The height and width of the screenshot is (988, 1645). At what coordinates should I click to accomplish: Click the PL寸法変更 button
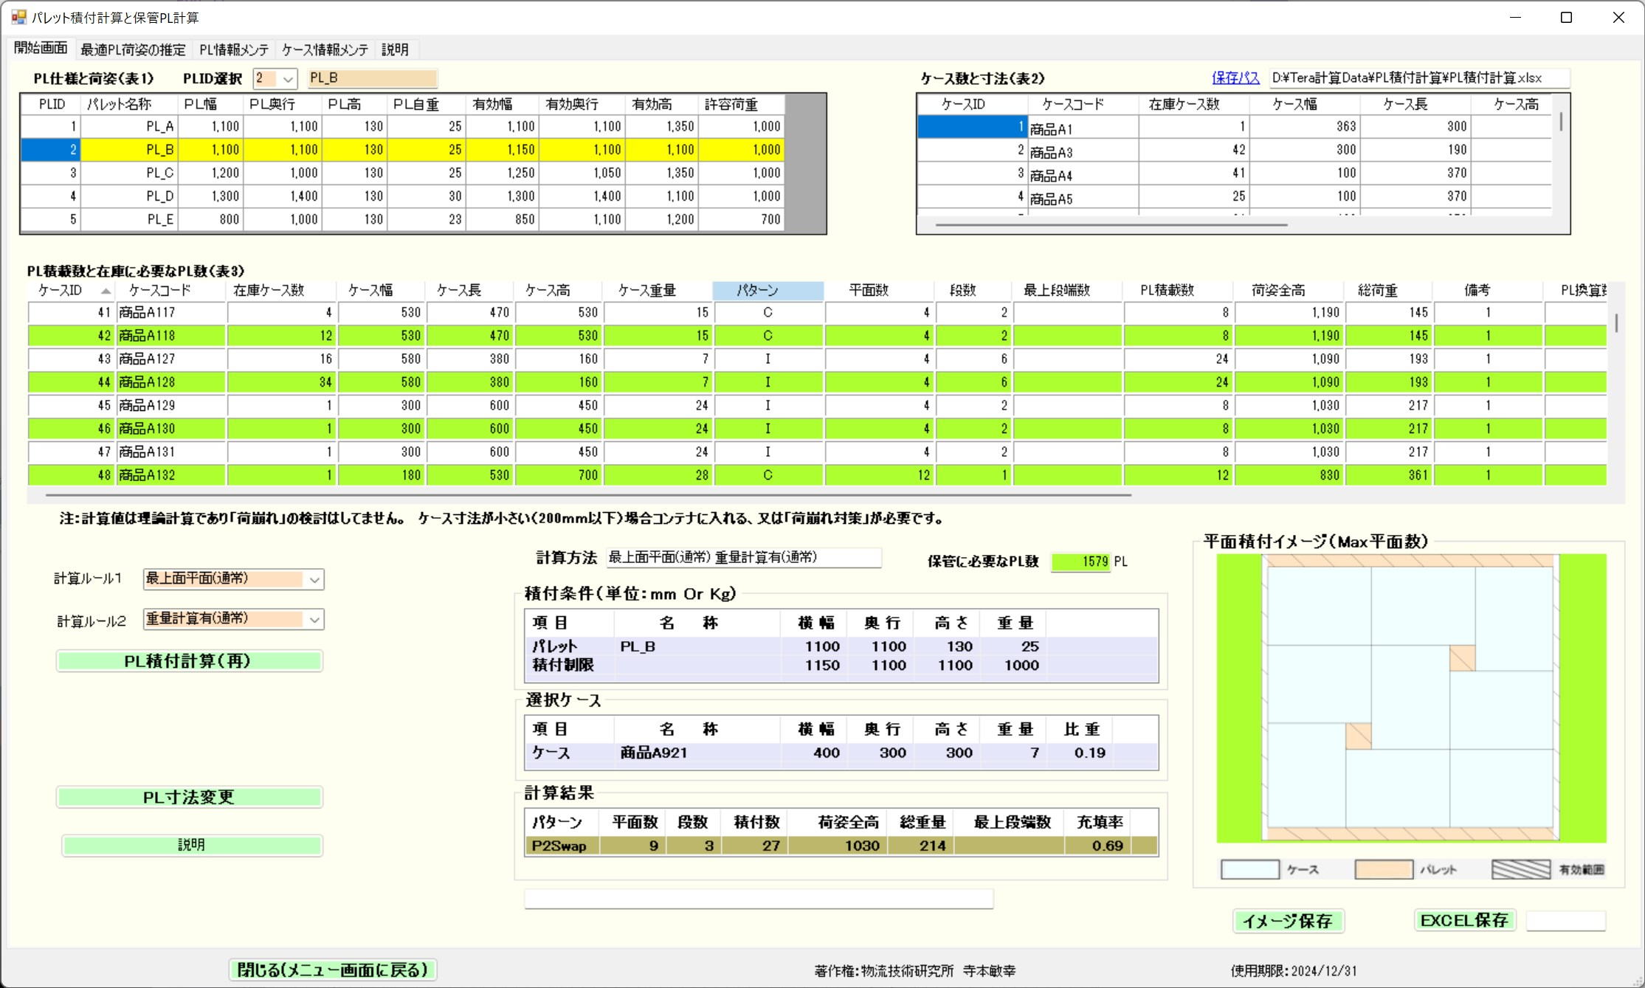click(x=189, y=797)
